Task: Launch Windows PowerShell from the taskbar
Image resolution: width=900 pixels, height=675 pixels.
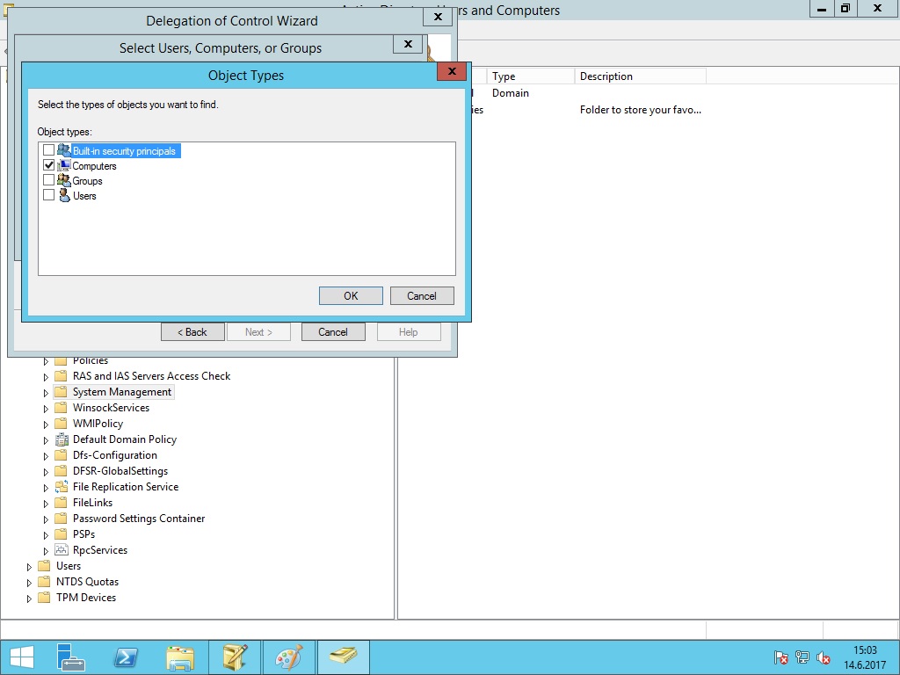Action: pos(126,657)
